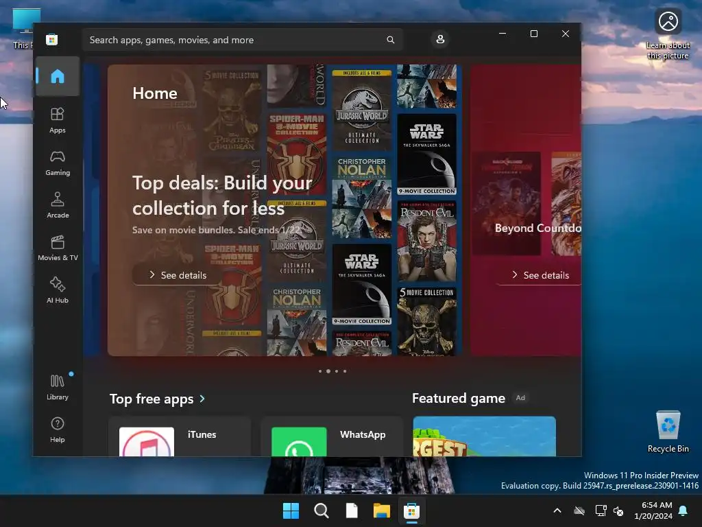This screenshot has height=527, width=702.
Task: Select the third carousel page dot
Action: pos(337,371)
